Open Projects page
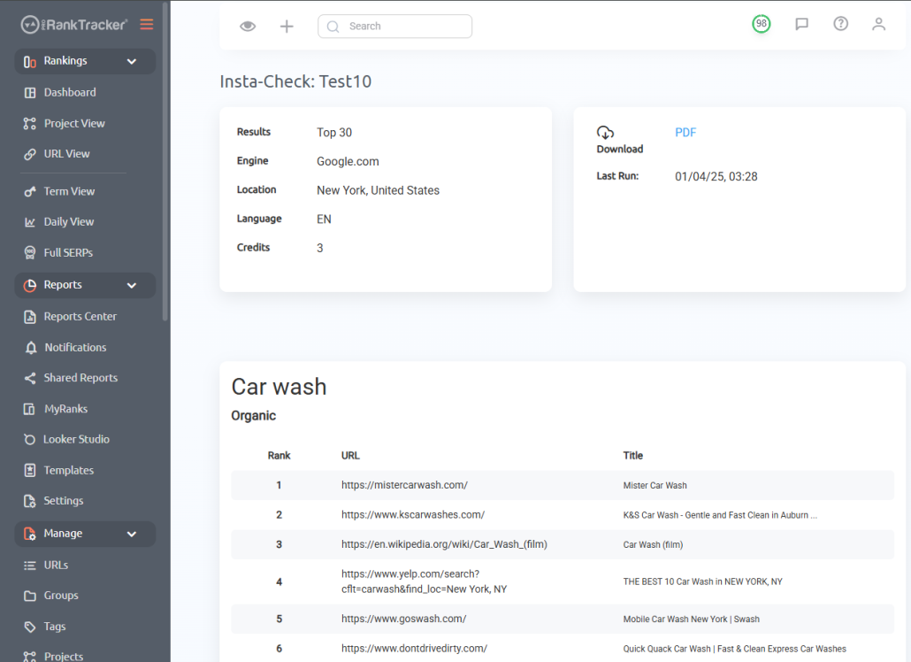Image resolution: width=911 pixels, height=662 pixels. [64, 656]
